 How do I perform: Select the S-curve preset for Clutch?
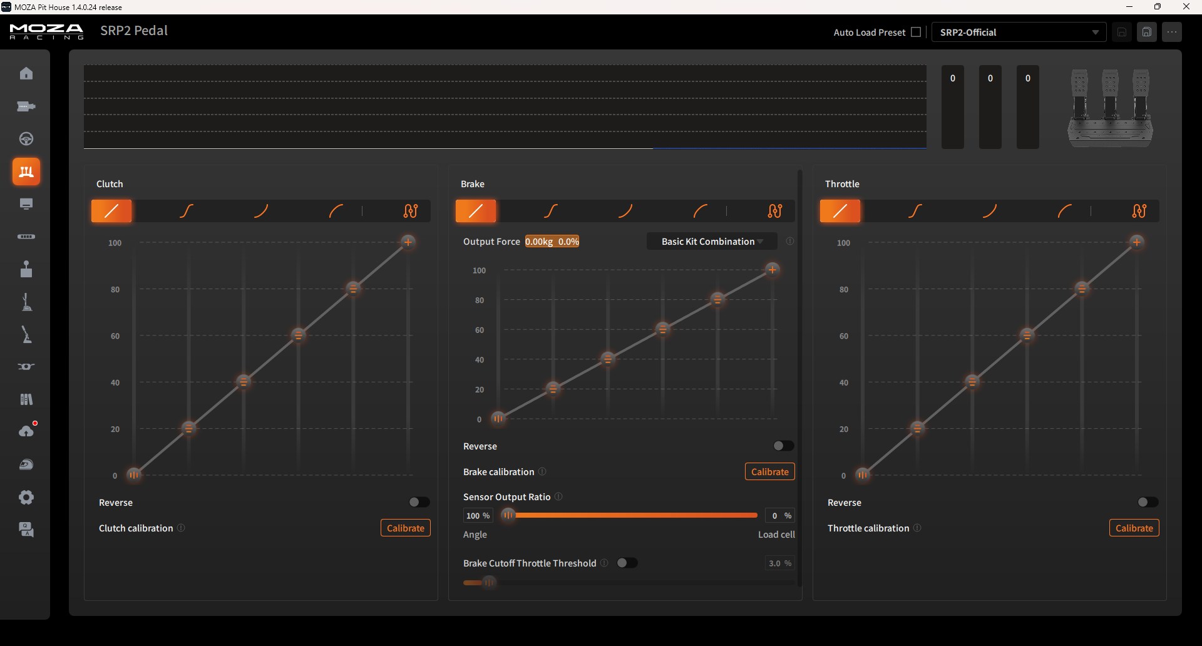click(187, 211)
